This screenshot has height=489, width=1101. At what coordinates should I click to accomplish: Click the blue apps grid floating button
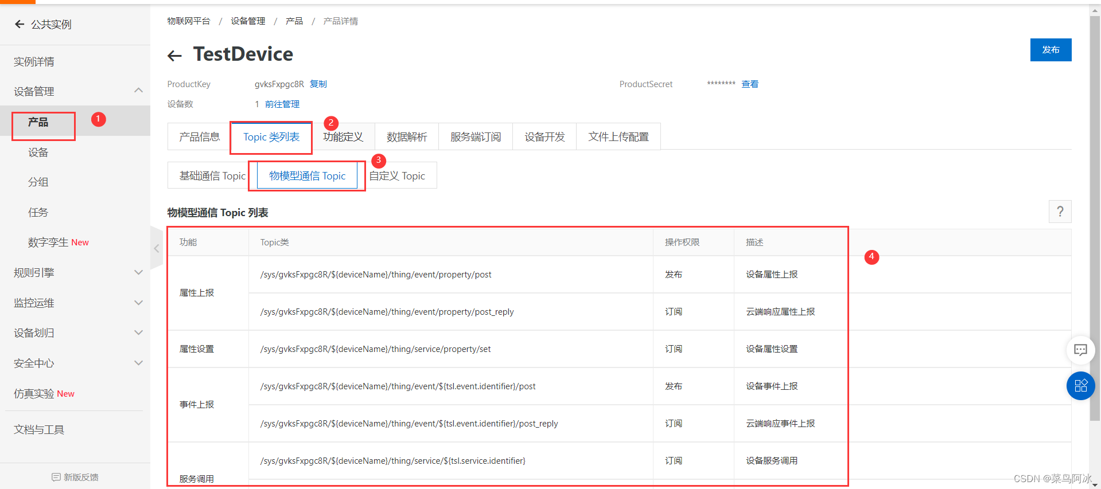click(x=1080, y=386)
